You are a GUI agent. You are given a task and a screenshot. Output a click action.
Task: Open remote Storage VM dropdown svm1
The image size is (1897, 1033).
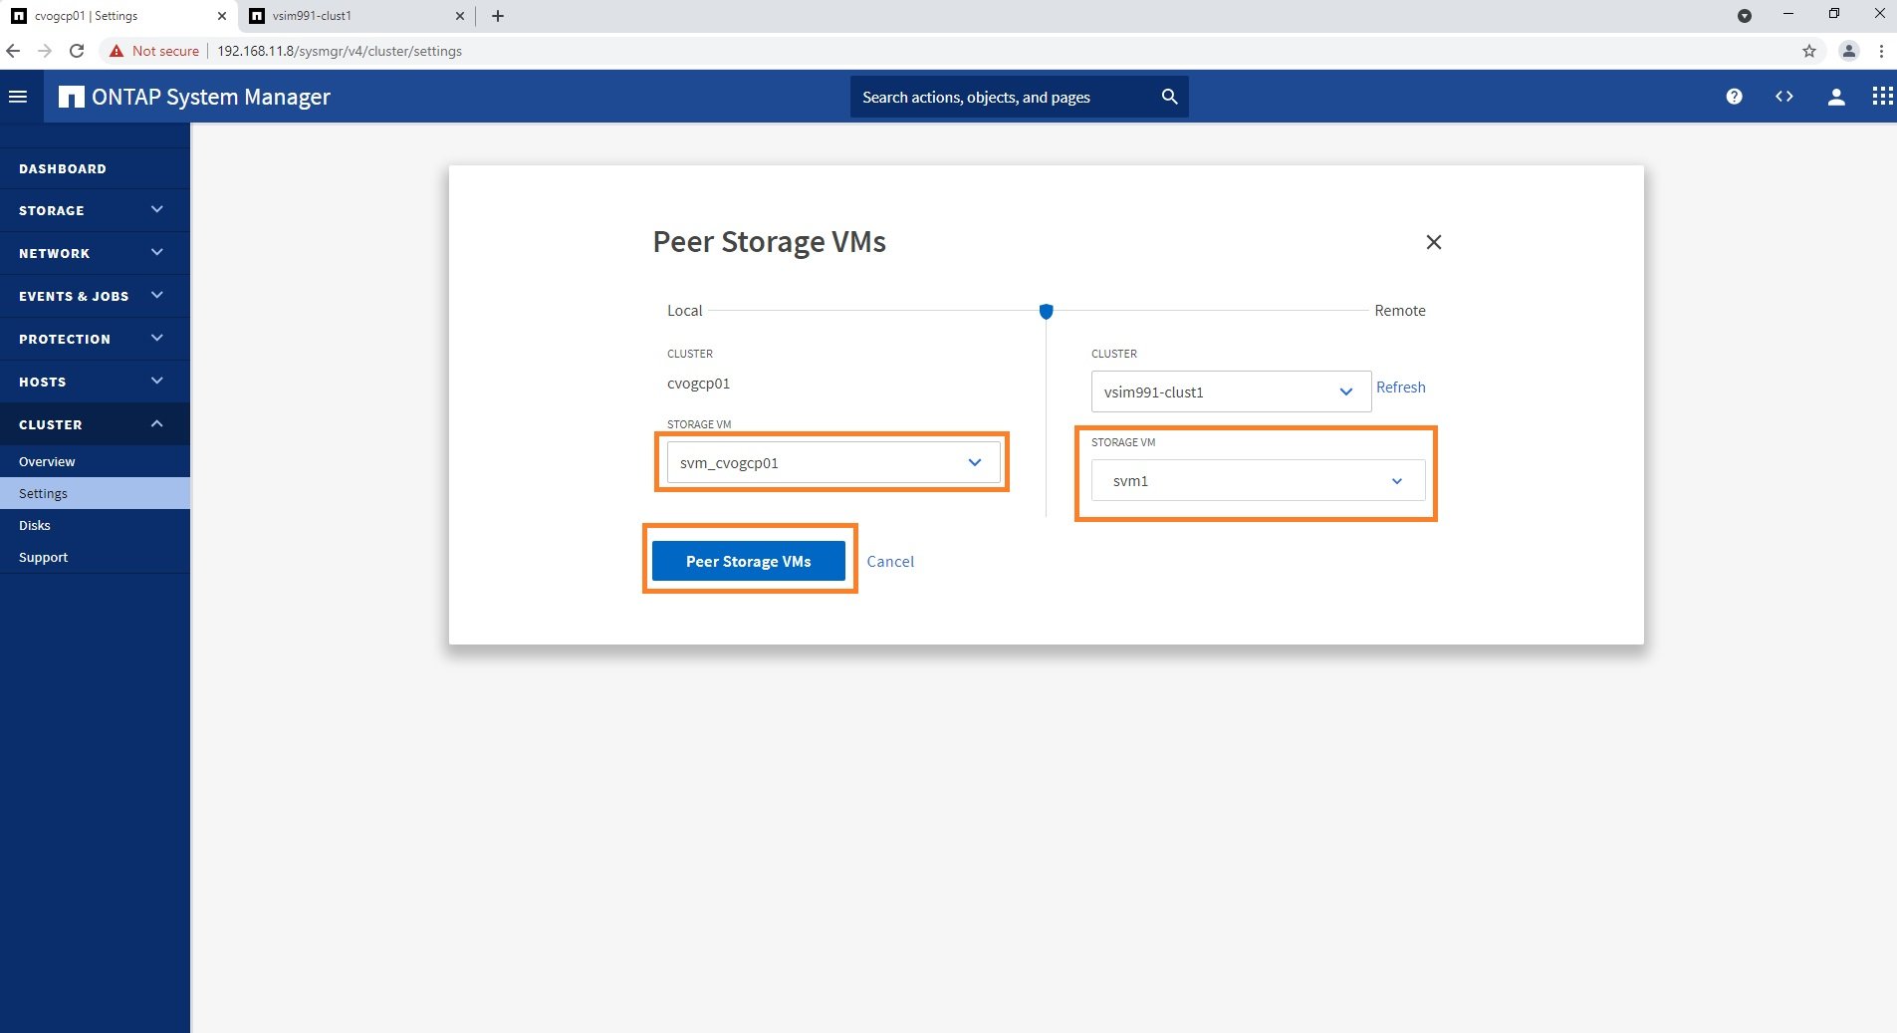1257,481
